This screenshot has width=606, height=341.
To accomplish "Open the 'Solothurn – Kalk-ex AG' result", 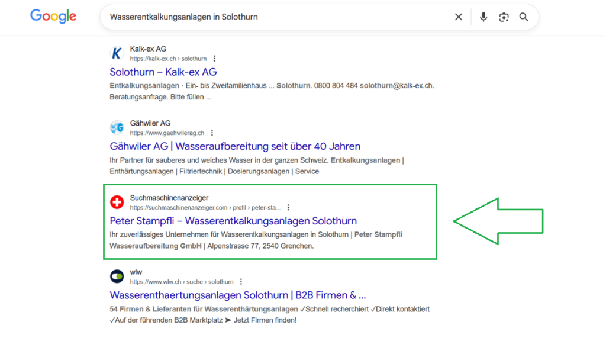I will click(x=163, y=72).
